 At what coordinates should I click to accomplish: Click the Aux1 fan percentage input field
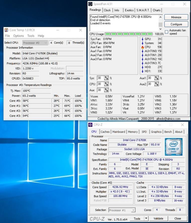(x=151, y=78)
